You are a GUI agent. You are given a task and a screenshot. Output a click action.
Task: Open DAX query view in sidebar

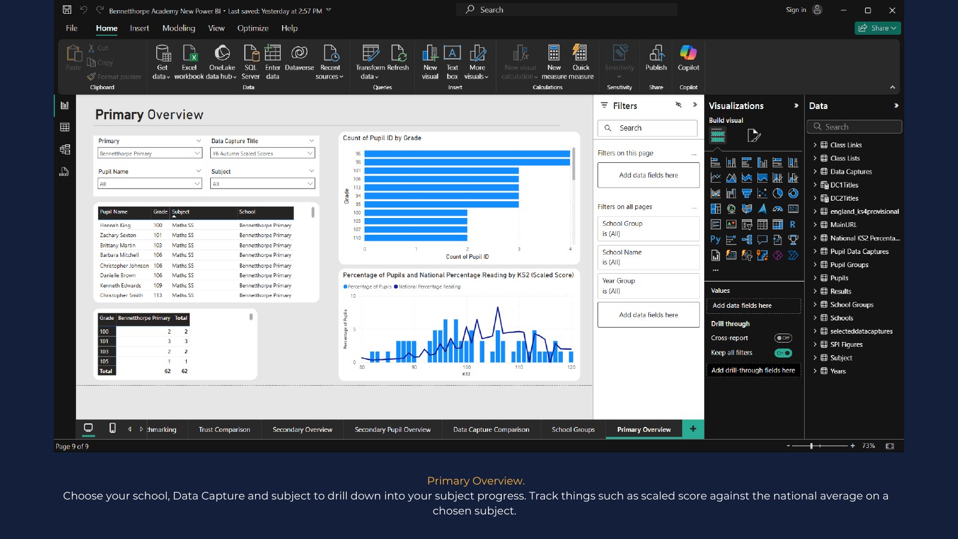coord(65,172)
